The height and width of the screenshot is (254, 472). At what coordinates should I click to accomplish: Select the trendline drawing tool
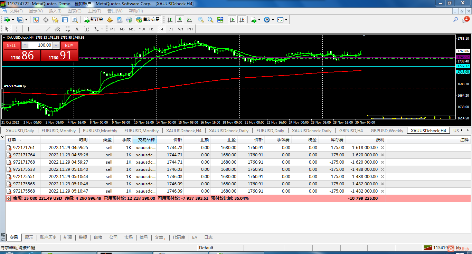coord(48,29)
